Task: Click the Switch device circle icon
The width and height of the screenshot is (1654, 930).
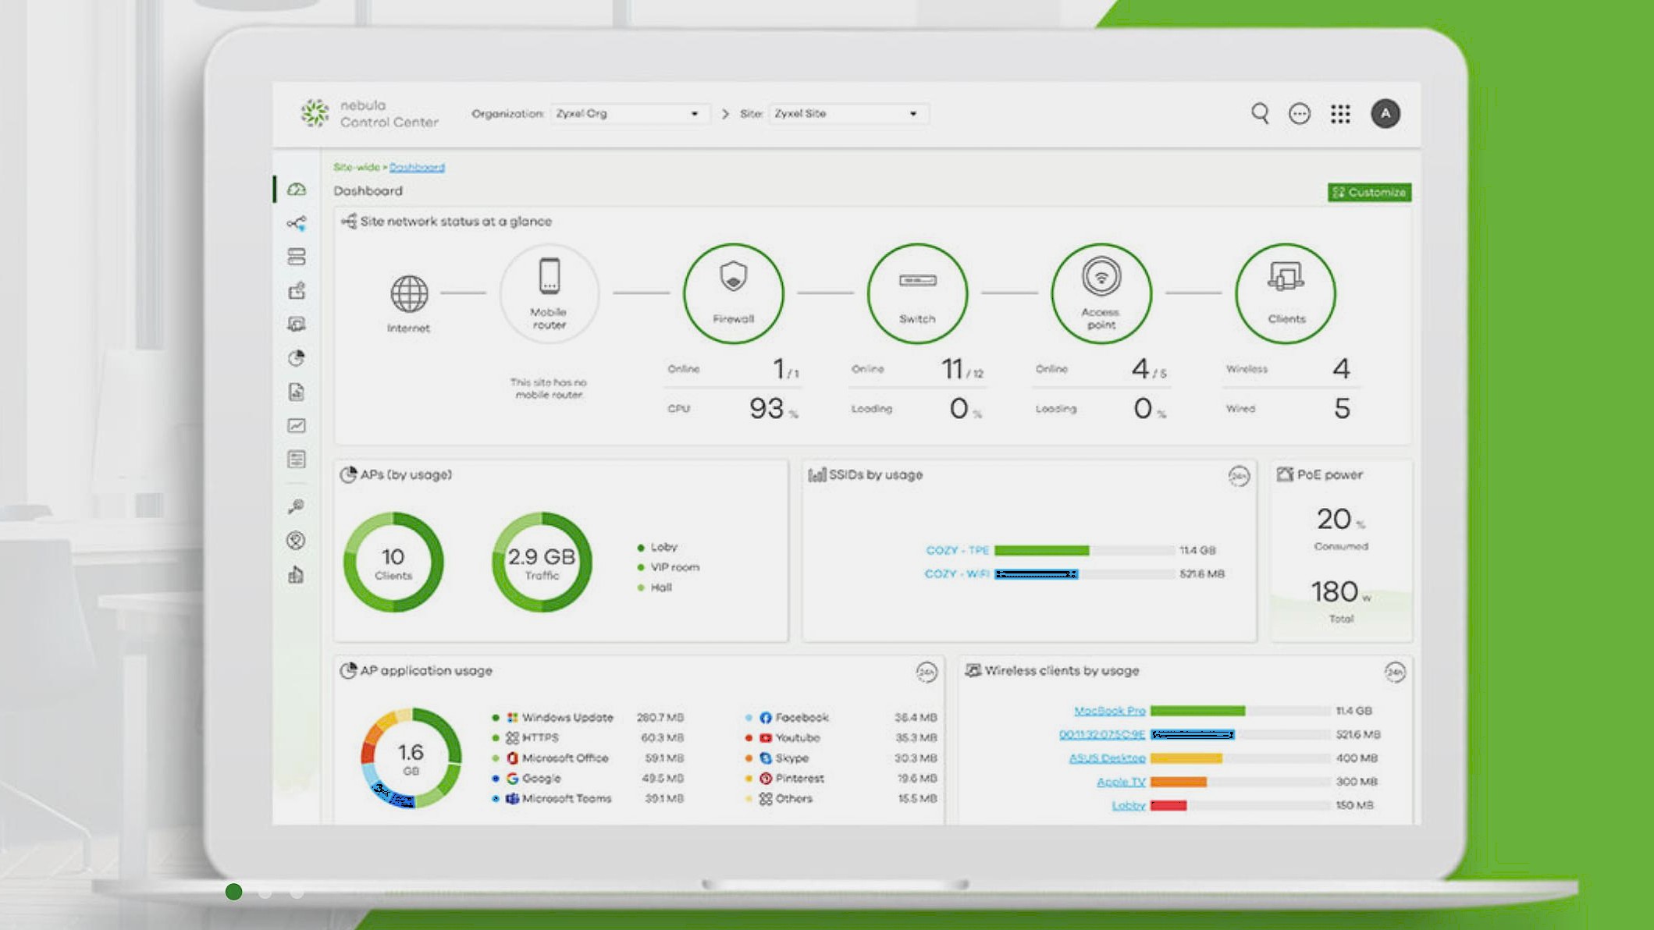Action: pos(917,293)
